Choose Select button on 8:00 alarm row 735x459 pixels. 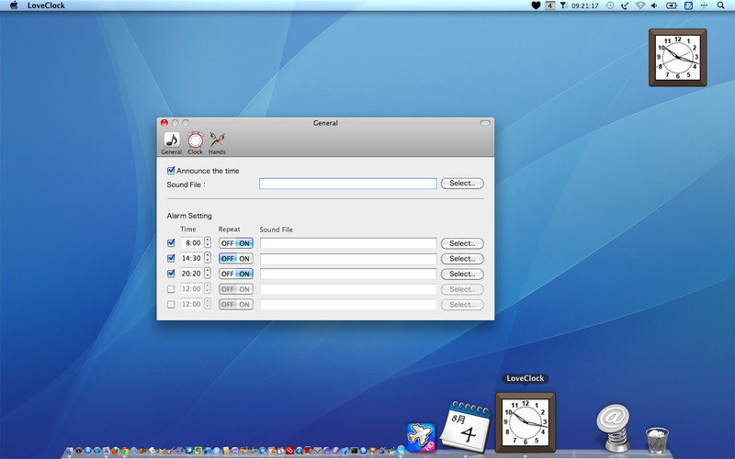[462, 243]
